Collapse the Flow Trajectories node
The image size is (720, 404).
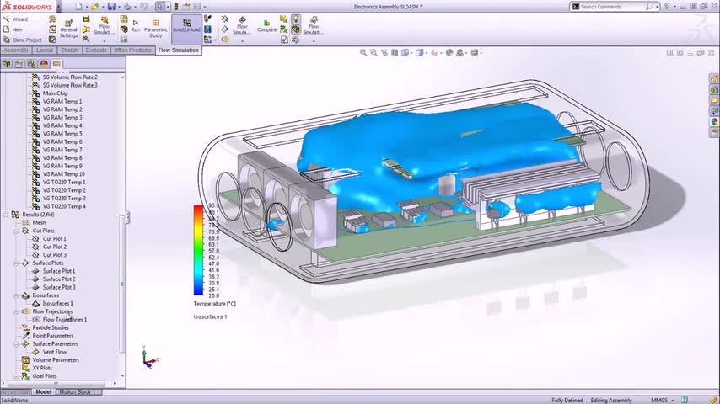pos(16,311)
